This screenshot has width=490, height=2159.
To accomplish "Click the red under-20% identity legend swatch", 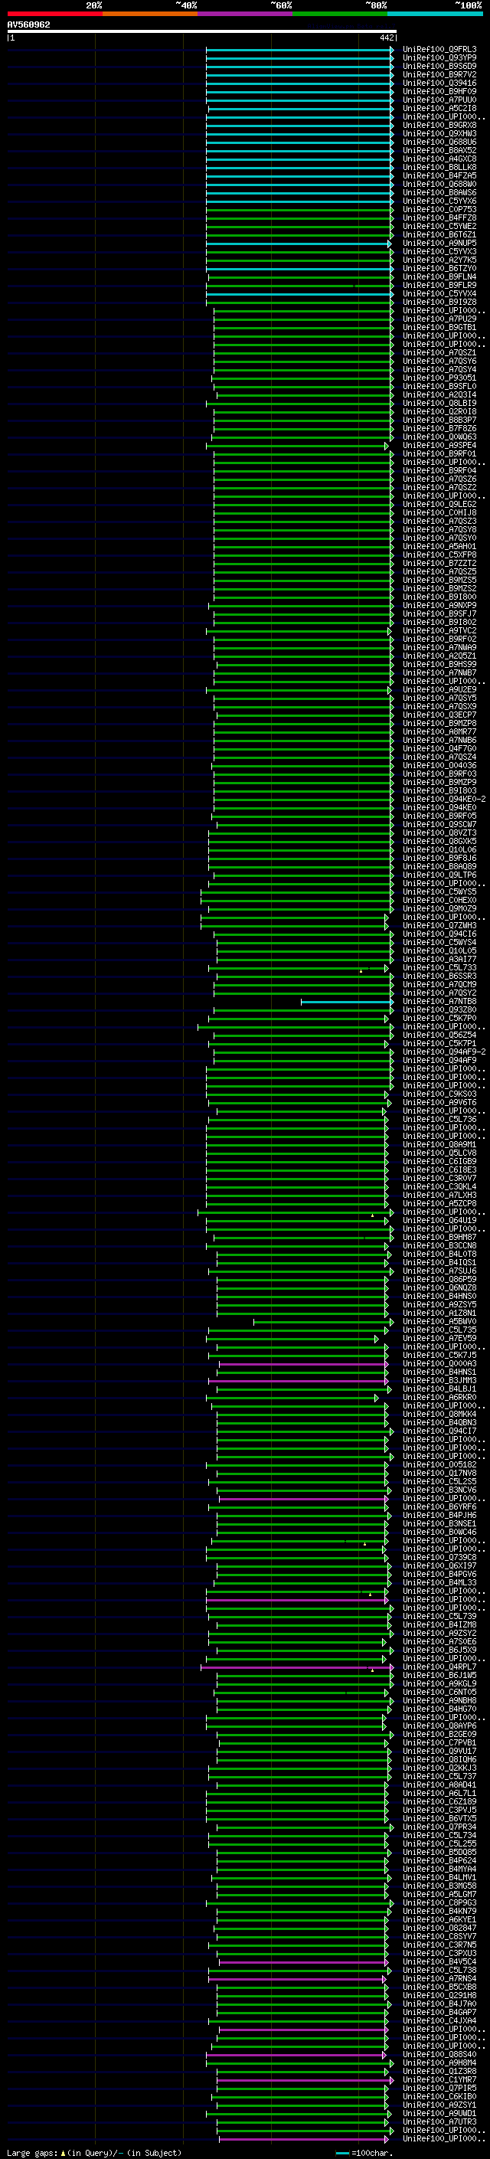I will pos(54,15).
